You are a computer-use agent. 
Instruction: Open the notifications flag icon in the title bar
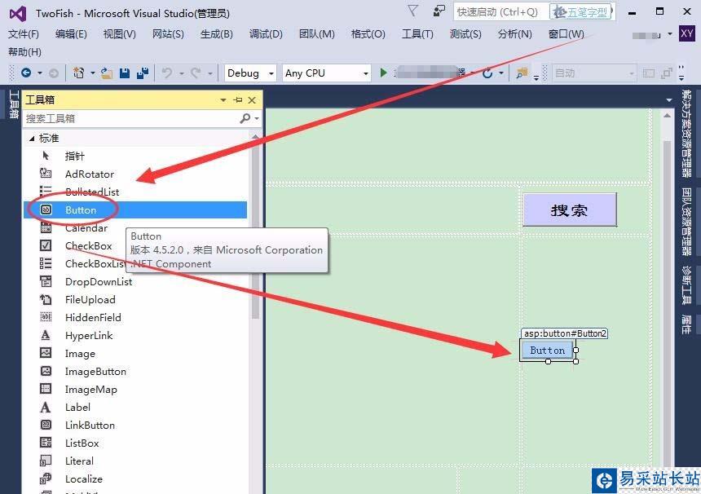point(412,11)
